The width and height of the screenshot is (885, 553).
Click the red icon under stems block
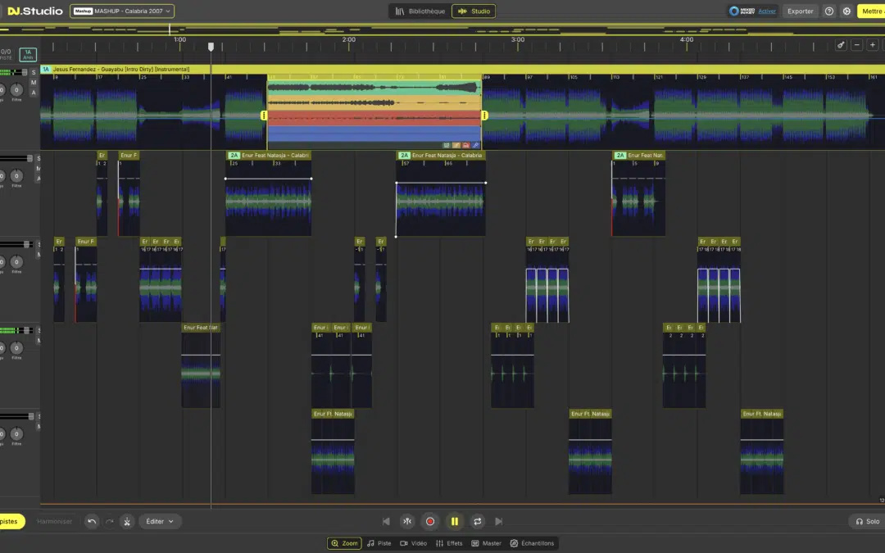[465, 145]
